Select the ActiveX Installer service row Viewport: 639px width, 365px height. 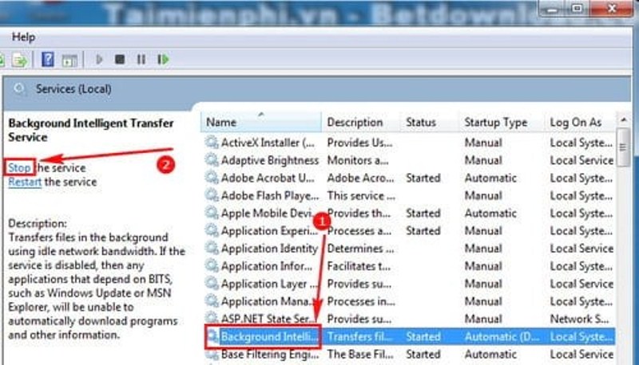tap(410, 143)
